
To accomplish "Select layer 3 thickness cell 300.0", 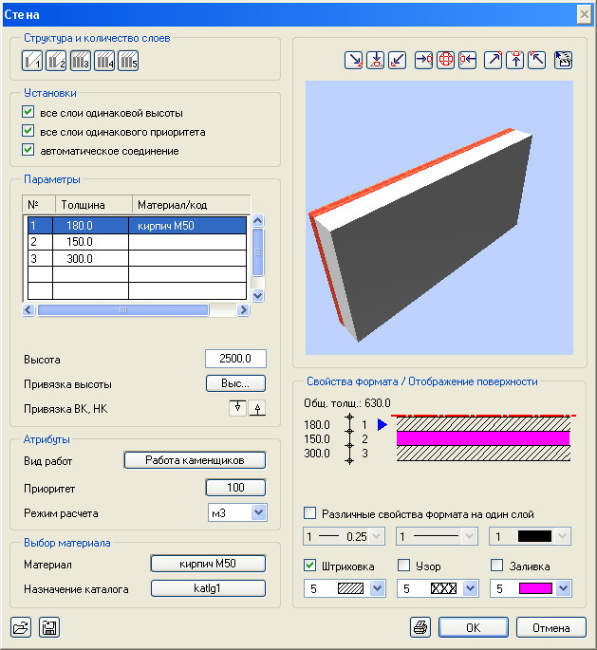I will pos(90,259).
